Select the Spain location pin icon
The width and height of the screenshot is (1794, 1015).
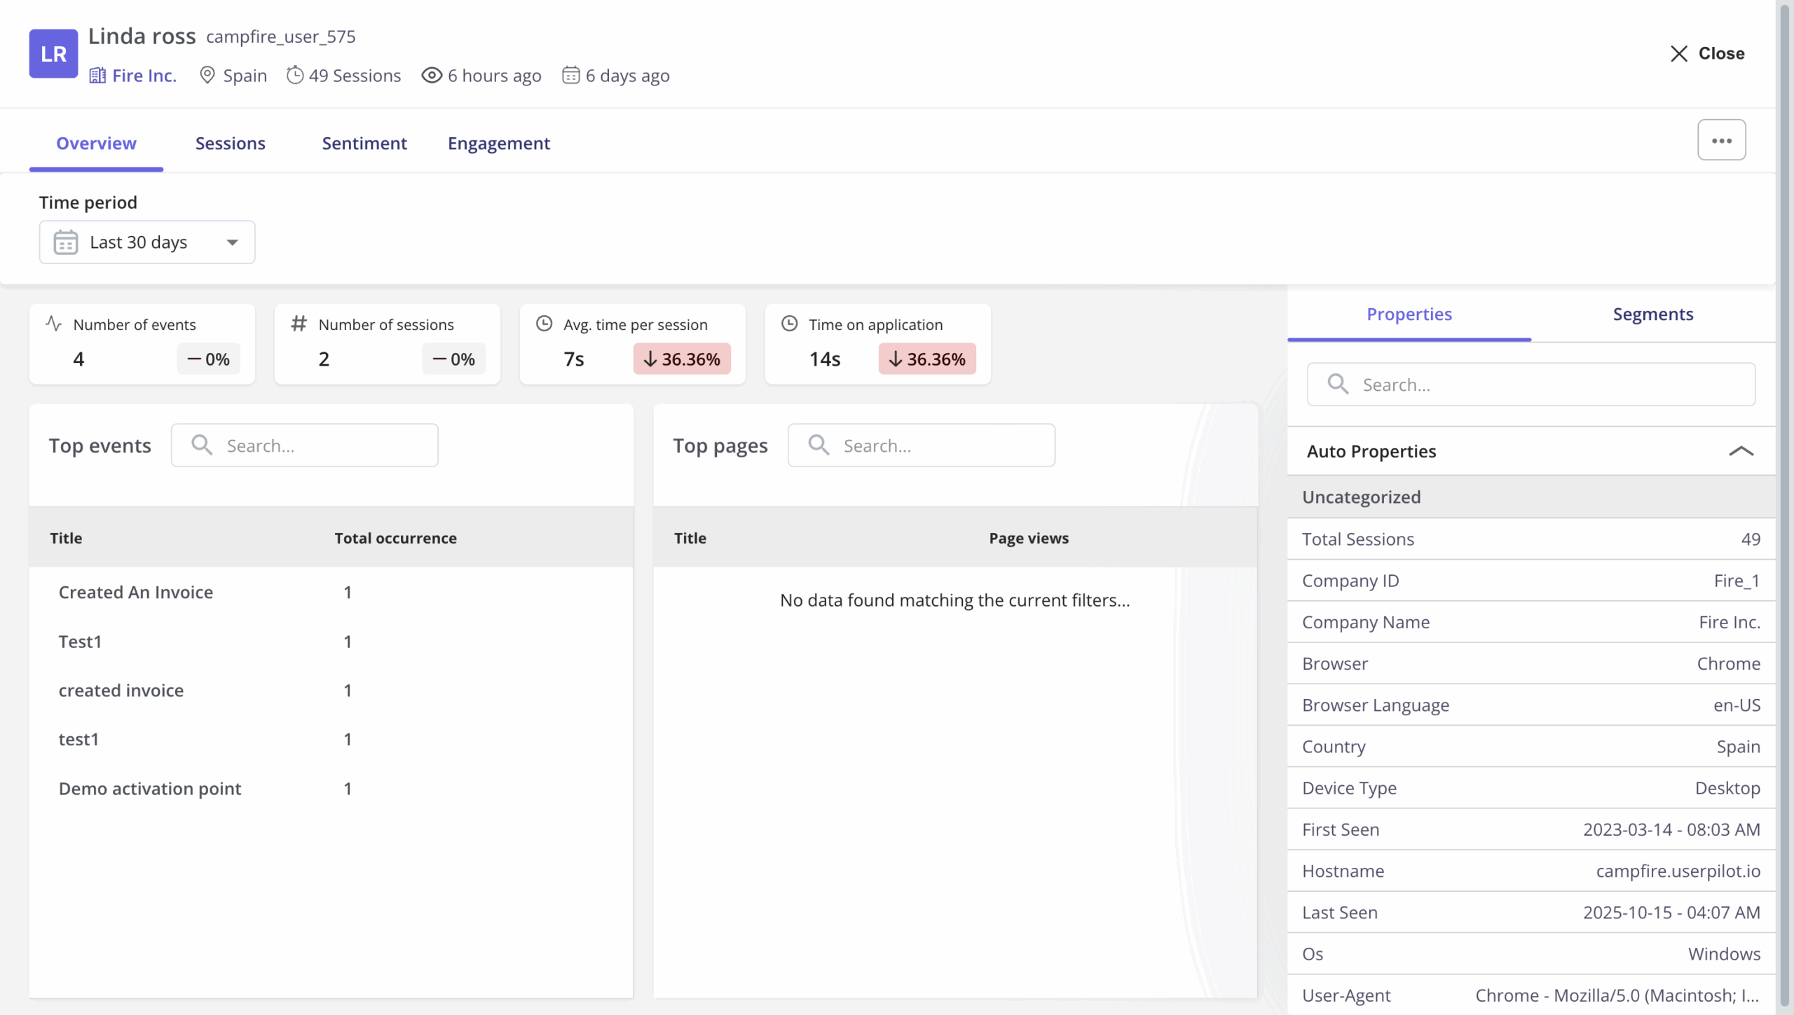coord(207,75)
